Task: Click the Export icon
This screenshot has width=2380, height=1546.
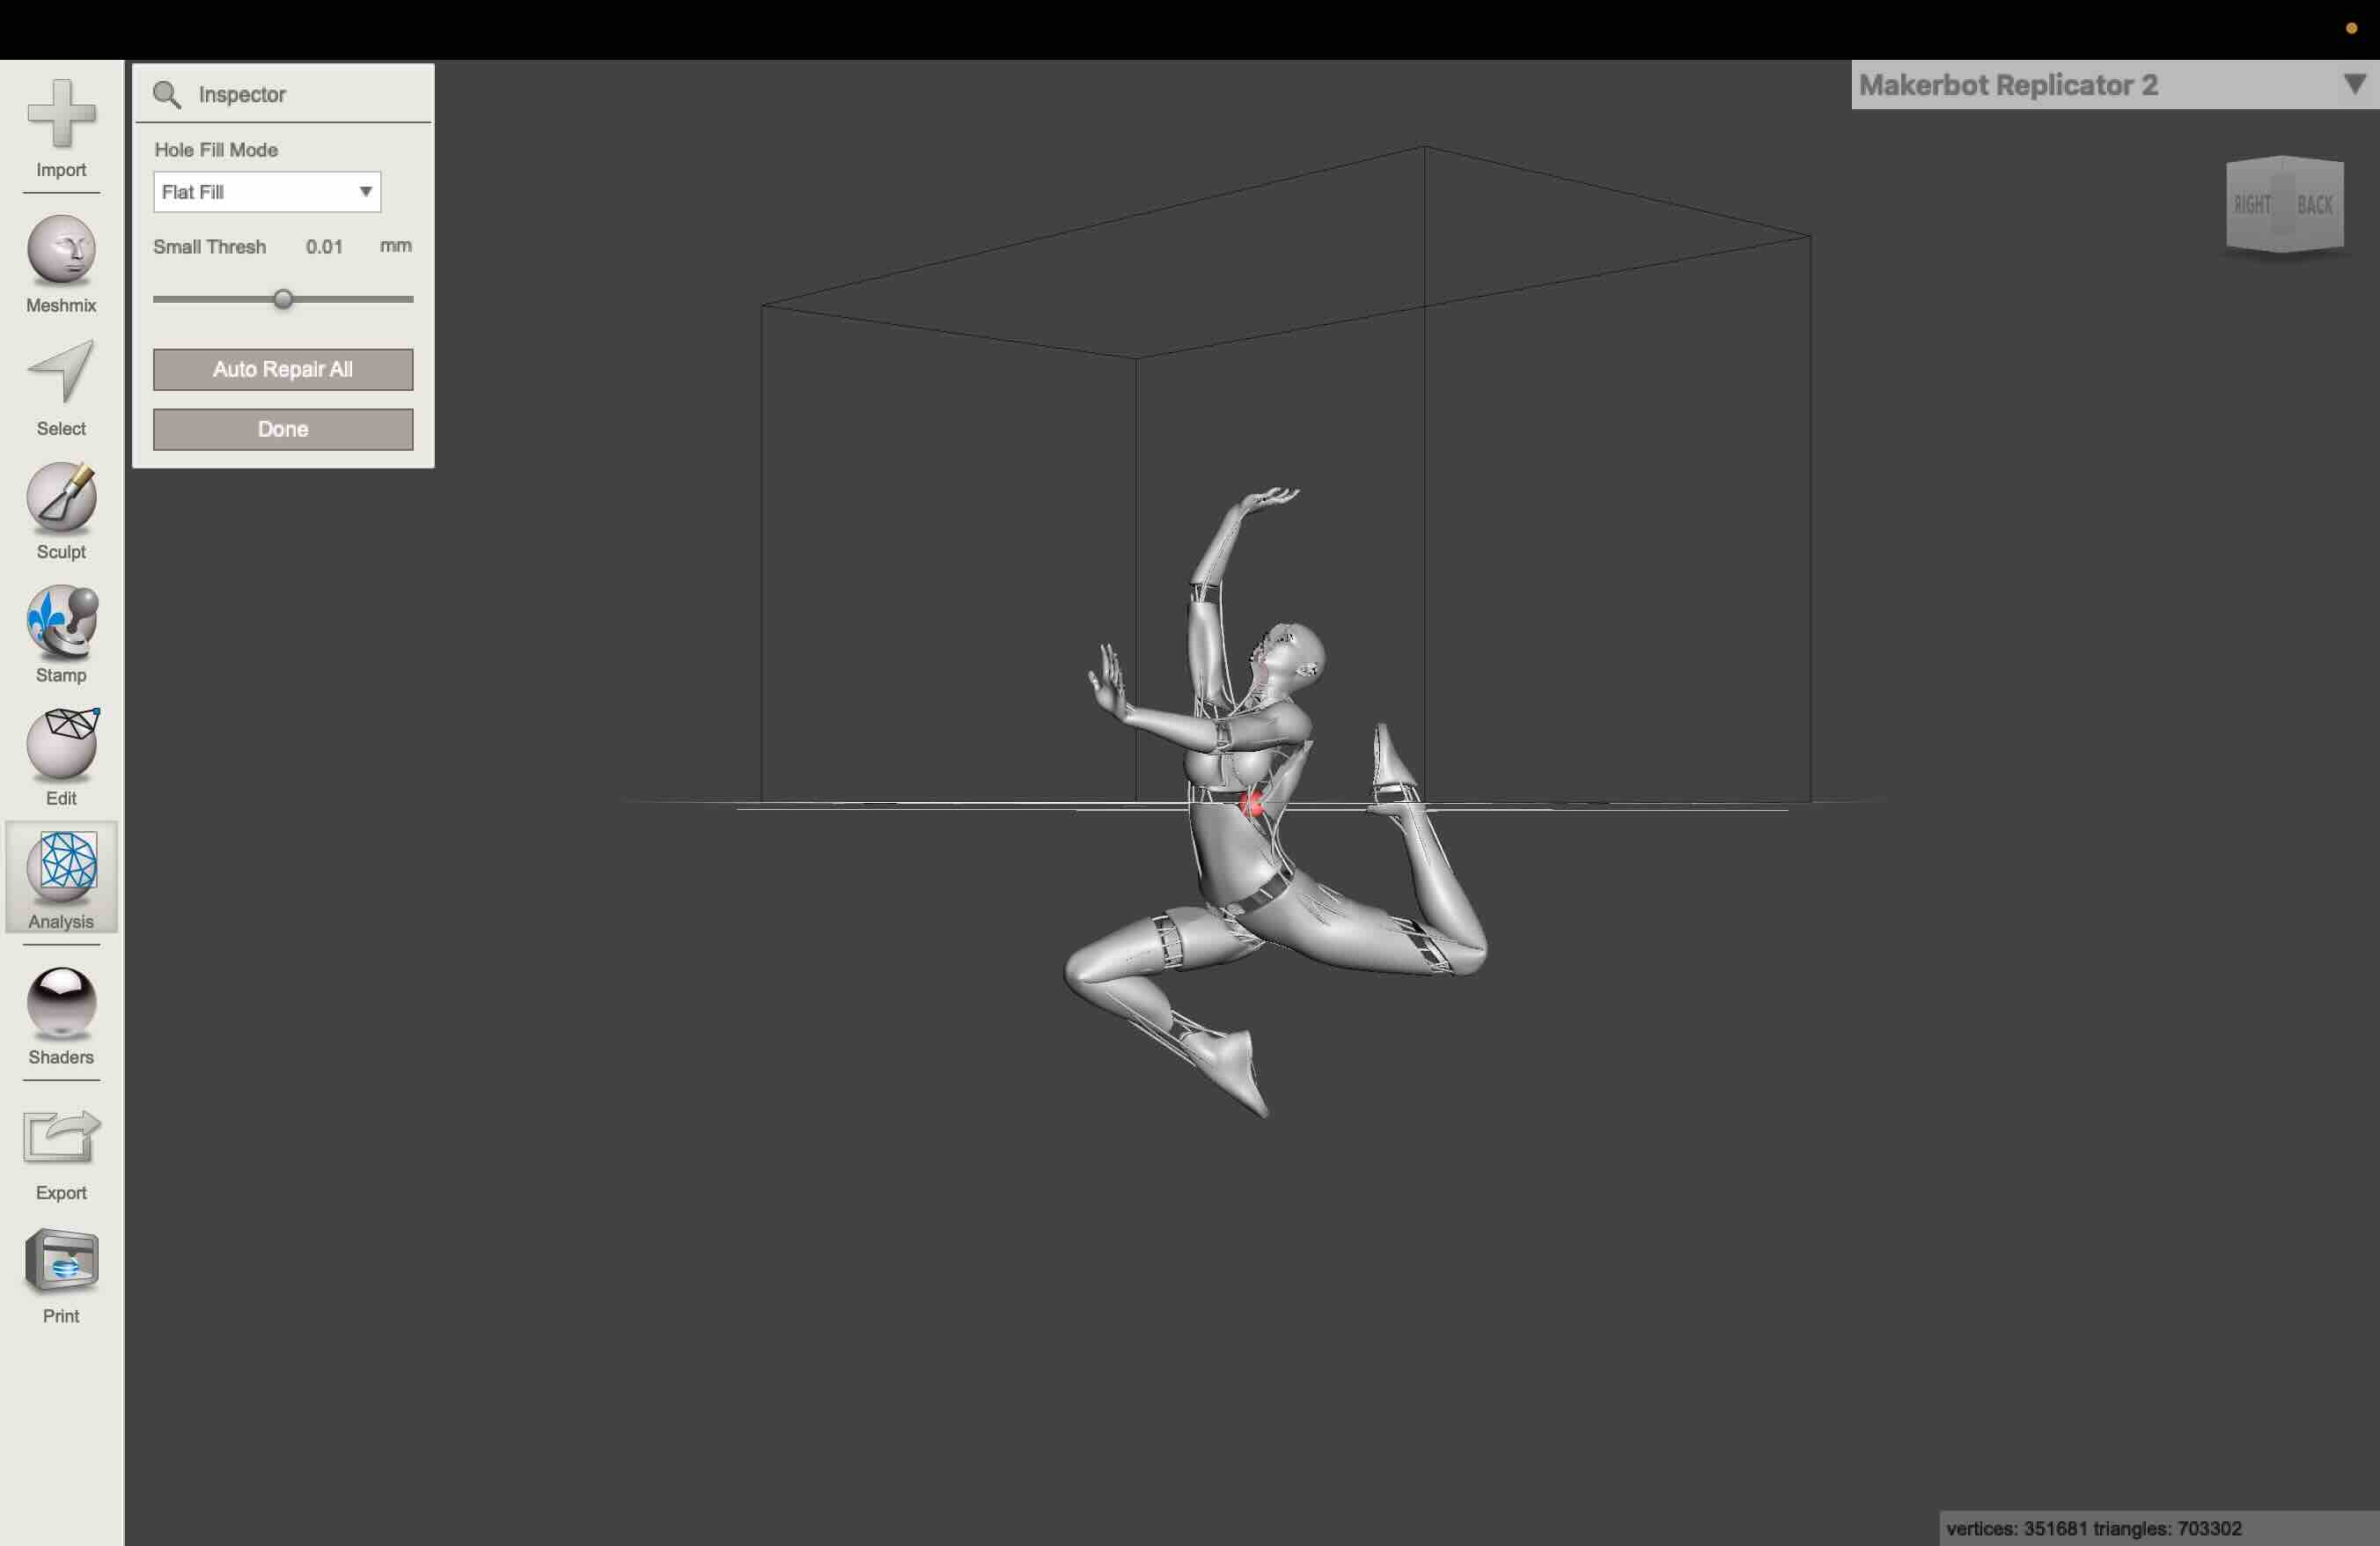Action: tap(61, 1138)
